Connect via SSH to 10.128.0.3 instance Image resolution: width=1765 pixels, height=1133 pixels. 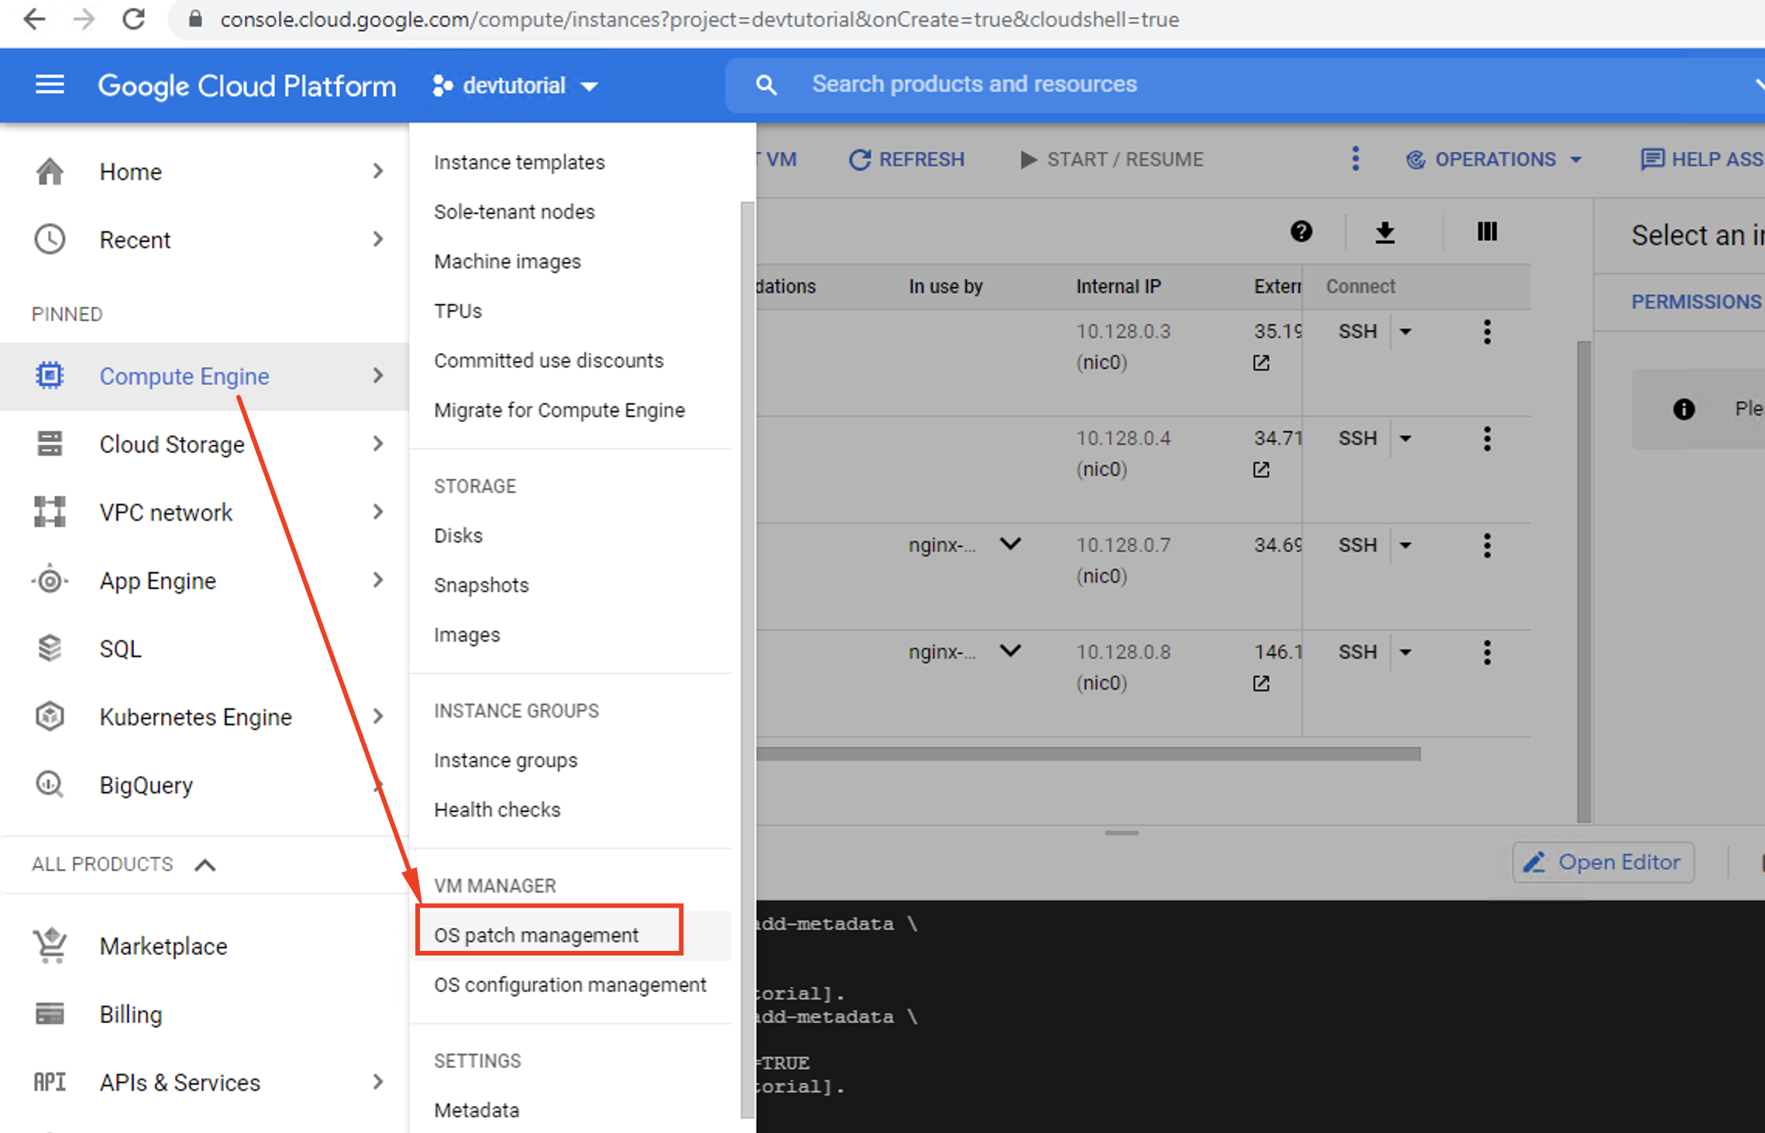point(1357,332)
